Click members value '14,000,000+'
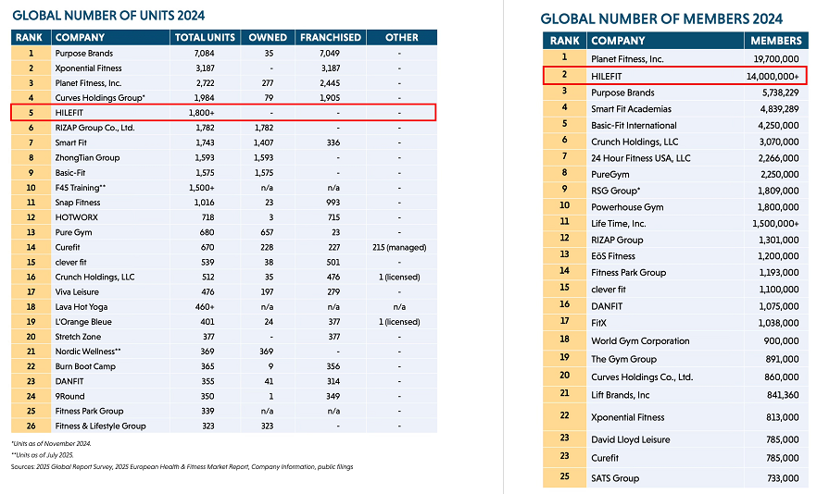Screen dimensions: 817x494 tap(773, 77)
